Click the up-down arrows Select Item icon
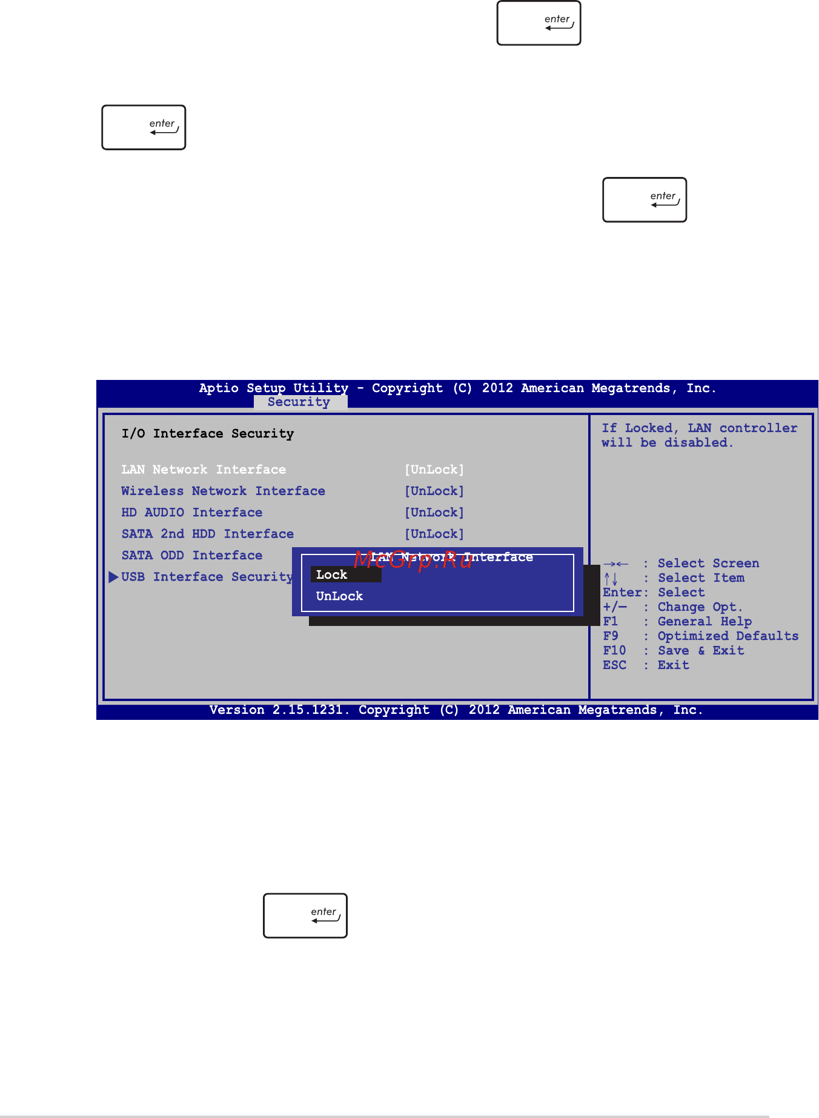Screen dimensions: 819x1118 611,578
